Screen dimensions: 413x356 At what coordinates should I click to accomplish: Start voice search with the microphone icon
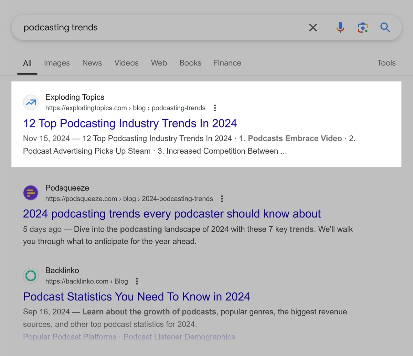tap(340, 28)
